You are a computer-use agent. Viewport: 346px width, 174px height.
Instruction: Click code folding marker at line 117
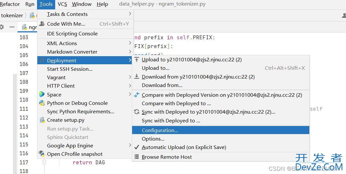(x=44, y=162)
